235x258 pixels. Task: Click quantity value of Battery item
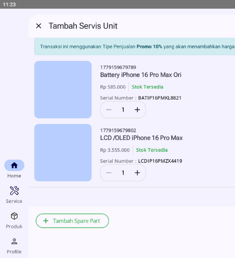[x=123, y=110]
